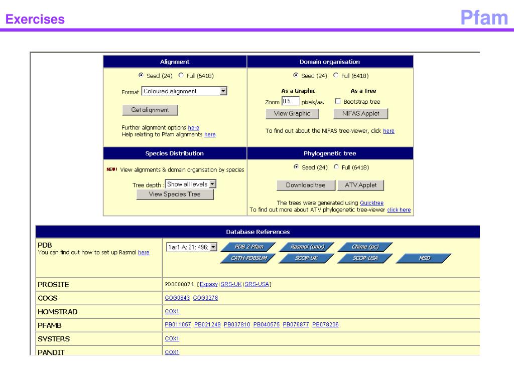Open Help relating to Pfam alignments here link

[210, 134]
